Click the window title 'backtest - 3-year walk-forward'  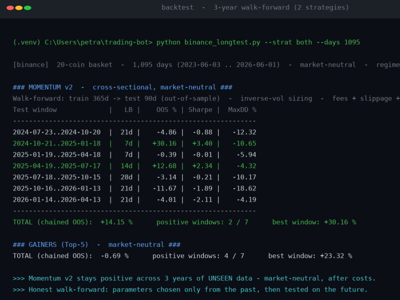pos(255,7)
